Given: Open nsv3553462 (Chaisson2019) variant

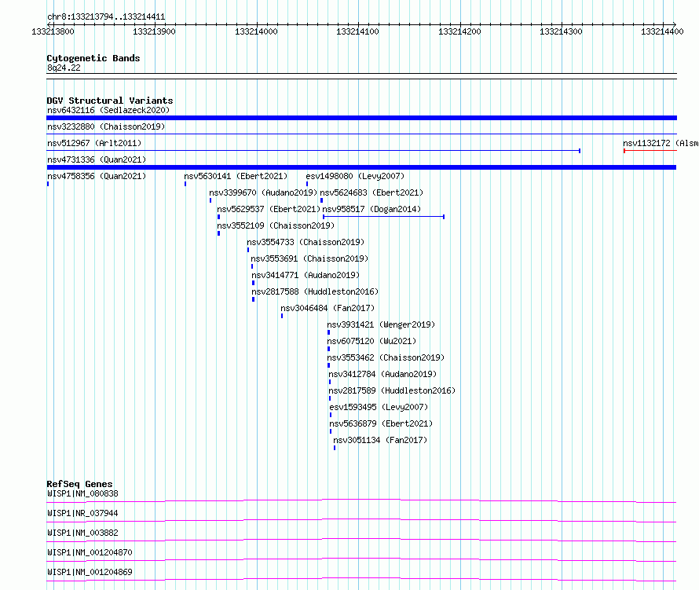Looking at the screenshot, I should point(386,357).
